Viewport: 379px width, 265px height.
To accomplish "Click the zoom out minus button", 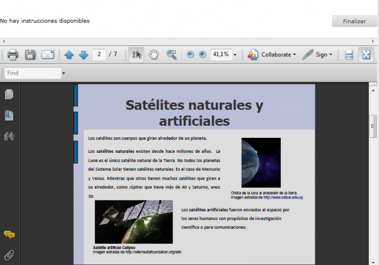I will coord(190,54).
